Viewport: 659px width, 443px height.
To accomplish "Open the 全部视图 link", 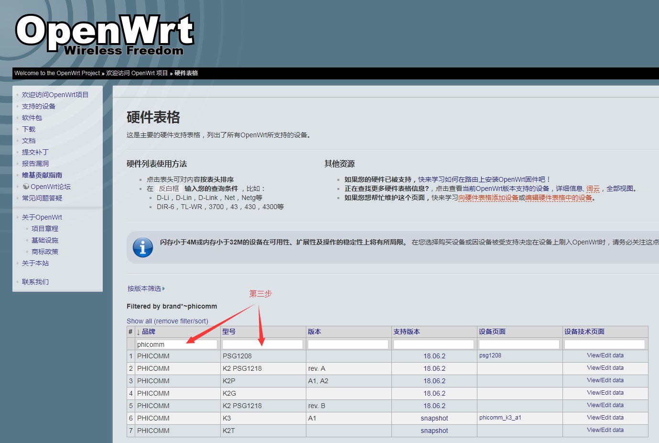I will coord(620,188).
